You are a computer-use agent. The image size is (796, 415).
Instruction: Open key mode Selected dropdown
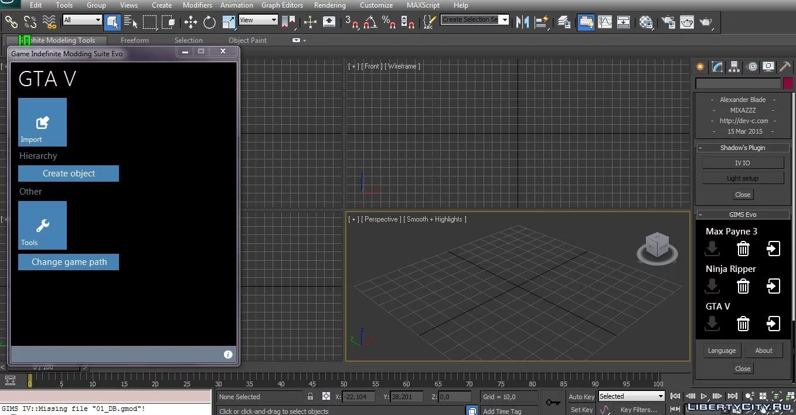631,396
